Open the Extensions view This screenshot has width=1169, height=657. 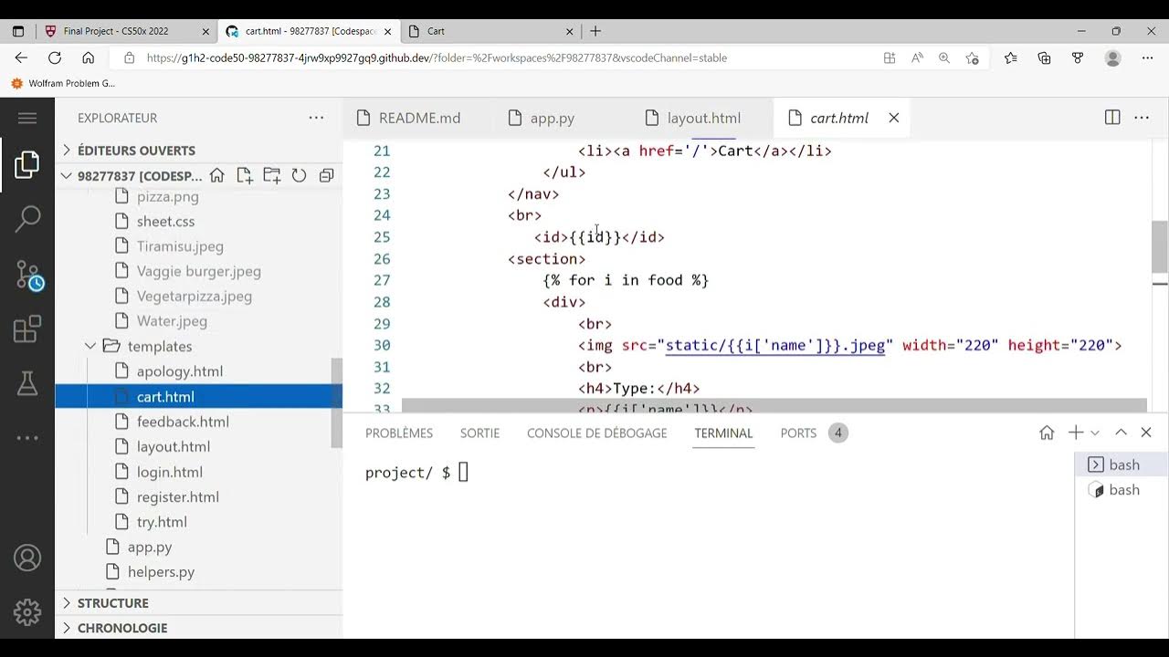[27, 328]
